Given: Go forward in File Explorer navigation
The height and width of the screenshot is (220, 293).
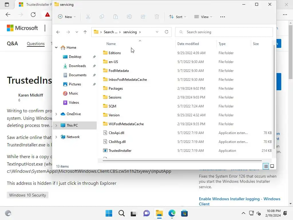Looking at the screenshot, I should [x=68, y=32].
